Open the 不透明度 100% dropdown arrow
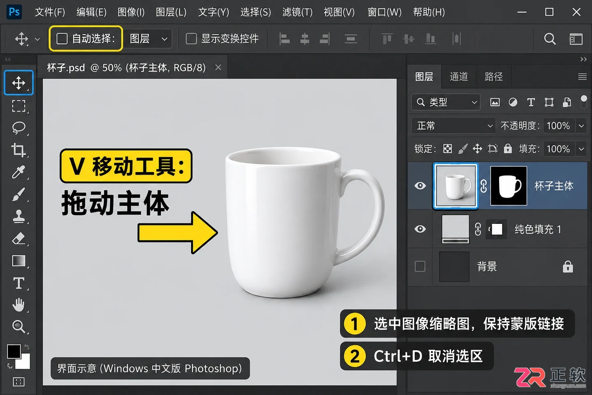592x395 pixels. tap(581, 125)
